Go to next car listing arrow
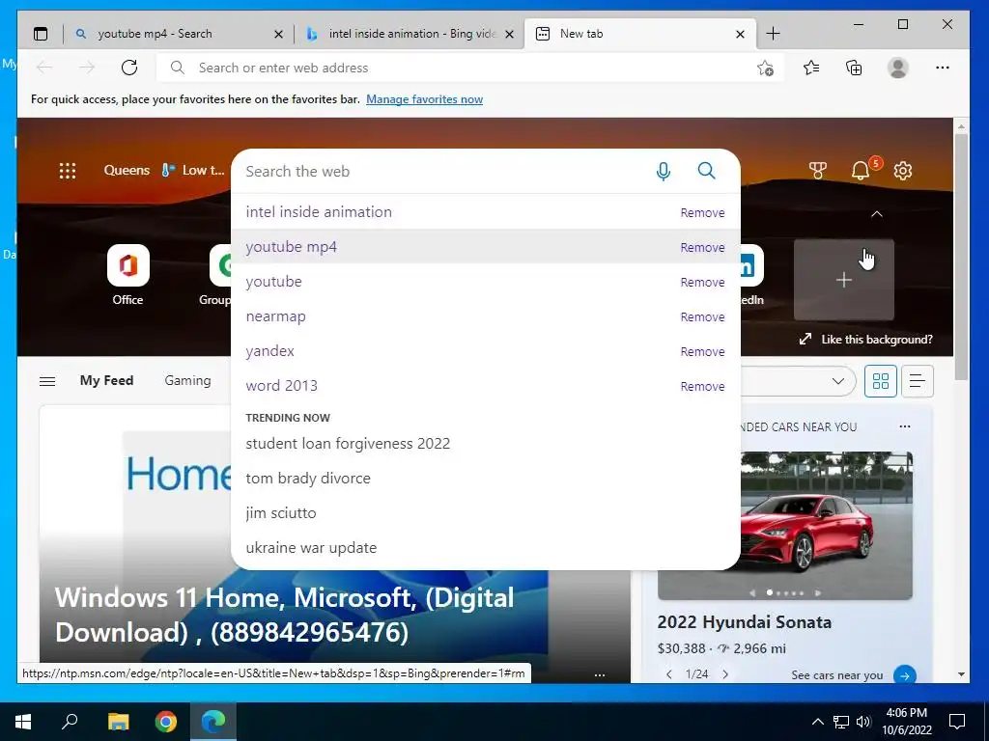Image resolution: width=989 pixels, height=741 pixels. pyautogui.click(x=725, y=674)
